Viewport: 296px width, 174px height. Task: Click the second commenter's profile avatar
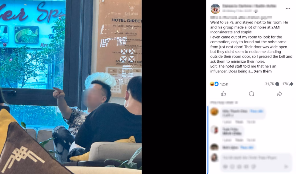coord(214,130)
